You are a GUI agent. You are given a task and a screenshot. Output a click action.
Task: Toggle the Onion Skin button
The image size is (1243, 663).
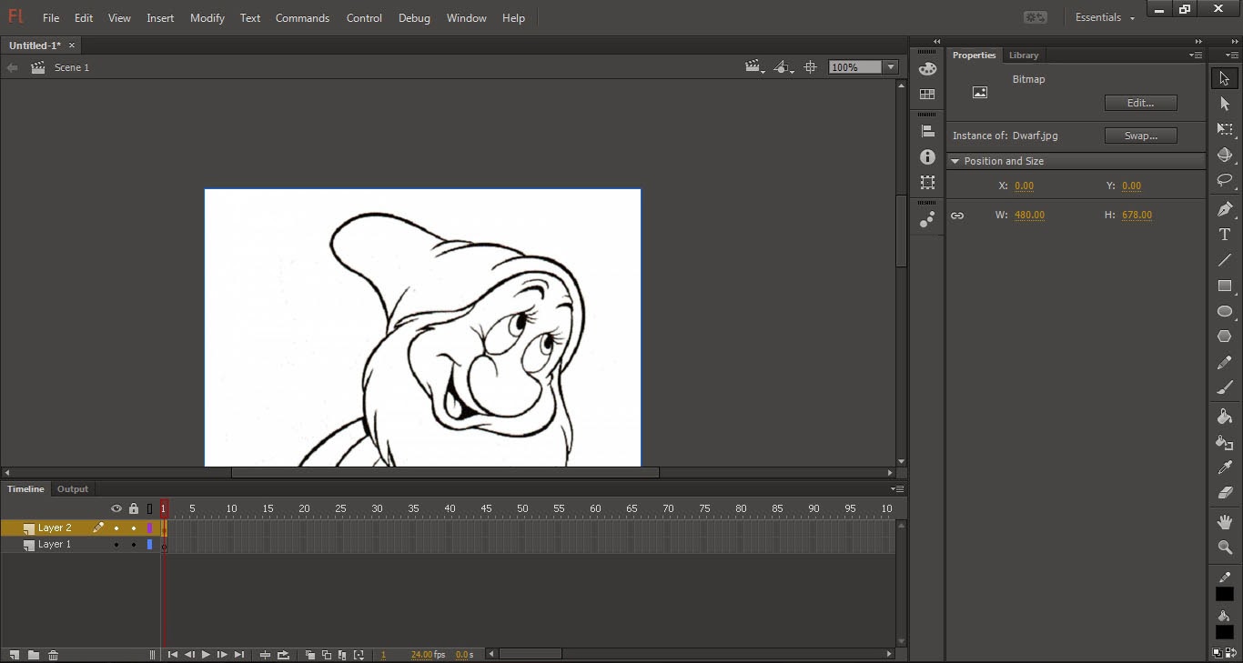tap(310, 655)
